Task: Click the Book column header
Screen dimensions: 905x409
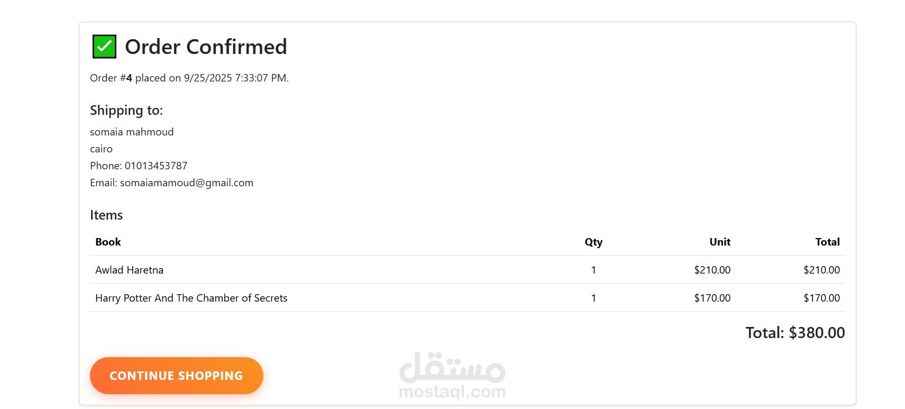Action: pos(108,242)
